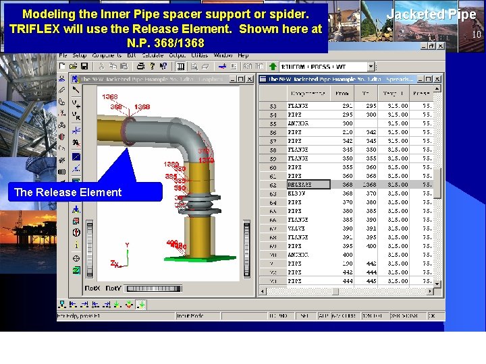
Task: Maximize the Spreadsheet child window
Action: click(x=429, y=80)
